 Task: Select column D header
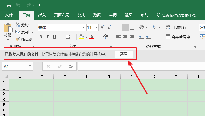[87, 77]
